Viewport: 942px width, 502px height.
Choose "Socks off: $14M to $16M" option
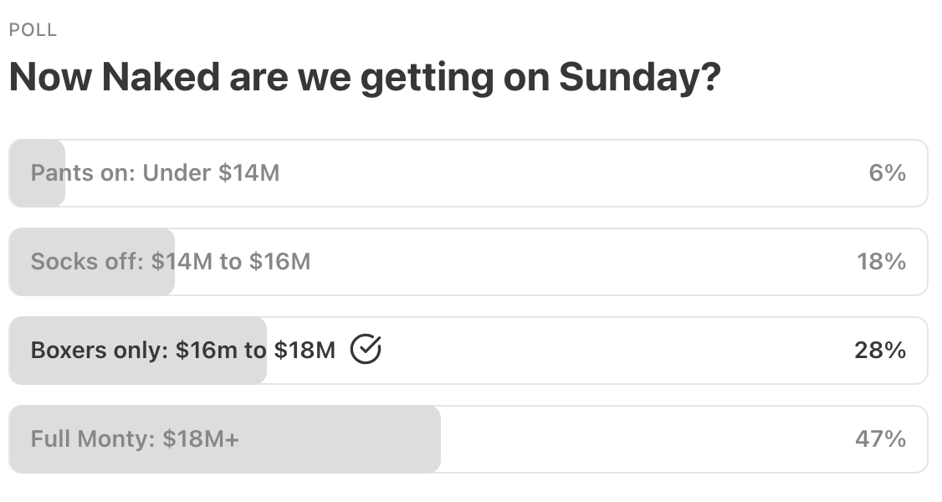[x=171, y=262]
